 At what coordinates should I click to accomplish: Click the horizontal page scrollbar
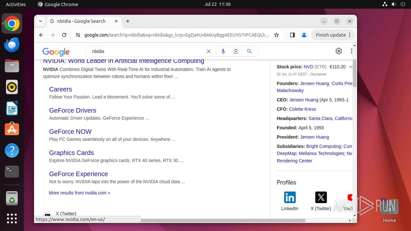tap(223, 220)
